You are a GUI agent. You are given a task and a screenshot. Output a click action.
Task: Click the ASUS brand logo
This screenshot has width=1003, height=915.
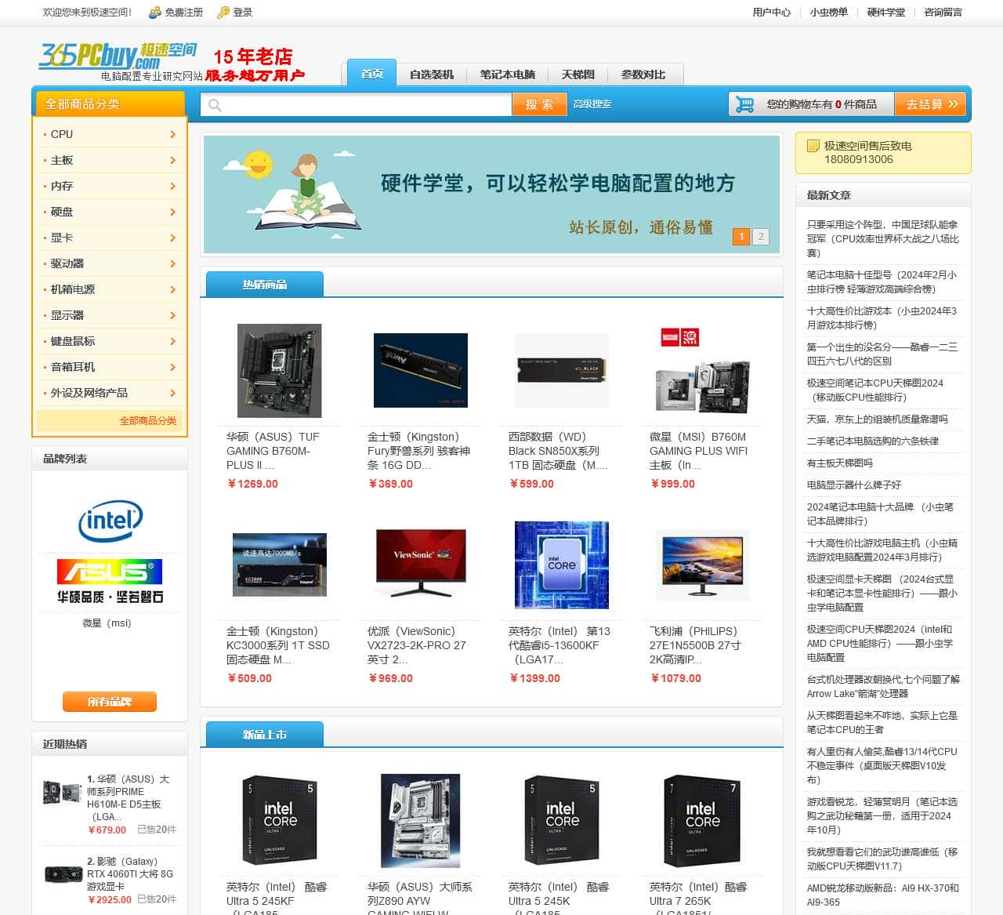(110, 580)
